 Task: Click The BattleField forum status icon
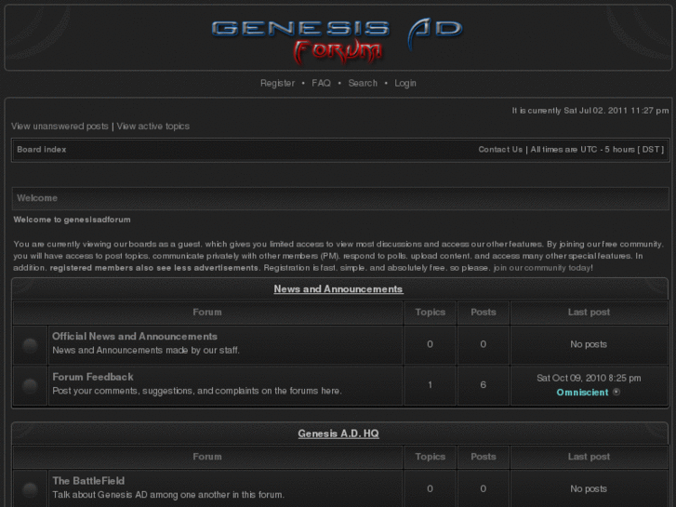point(30,489)
